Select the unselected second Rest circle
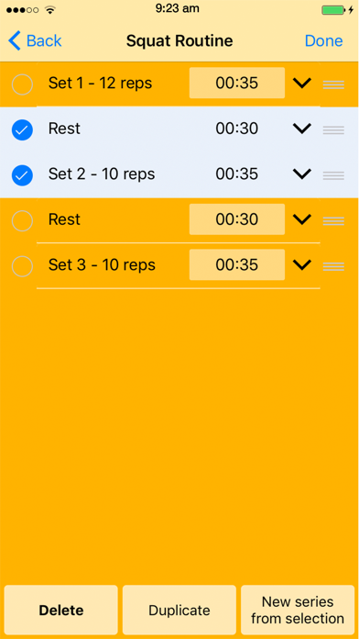 tap(22, 221)
